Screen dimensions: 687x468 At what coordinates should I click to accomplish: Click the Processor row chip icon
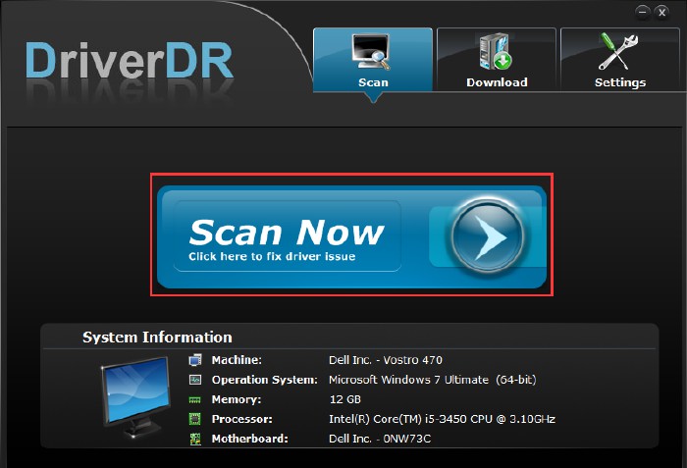tap(195, 419)
